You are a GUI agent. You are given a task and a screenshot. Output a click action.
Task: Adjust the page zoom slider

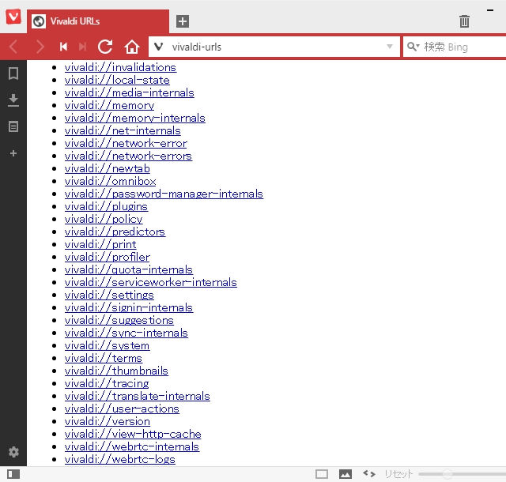pyautogui.click(x=462, y=474)
